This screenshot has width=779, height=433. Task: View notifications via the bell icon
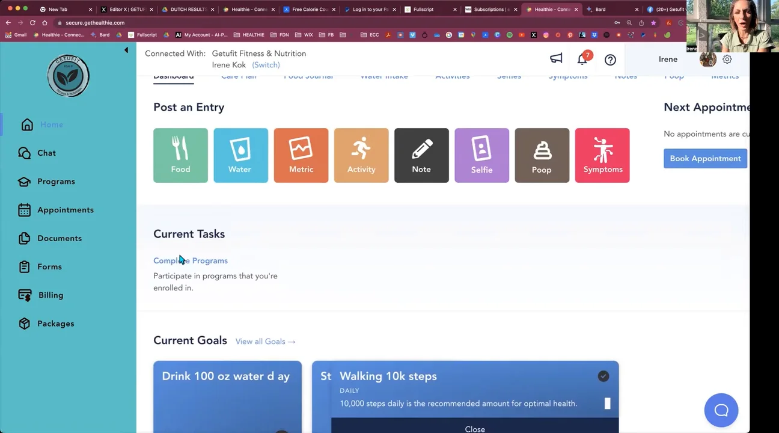tap(582, 59)
